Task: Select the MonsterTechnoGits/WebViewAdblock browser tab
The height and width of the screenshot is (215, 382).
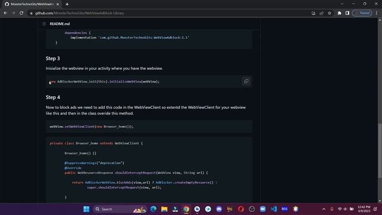Action: pyautogui.click(x=32, y=4)
